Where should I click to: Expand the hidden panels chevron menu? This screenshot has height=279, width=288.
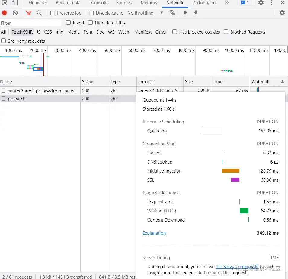pos(227,3)
